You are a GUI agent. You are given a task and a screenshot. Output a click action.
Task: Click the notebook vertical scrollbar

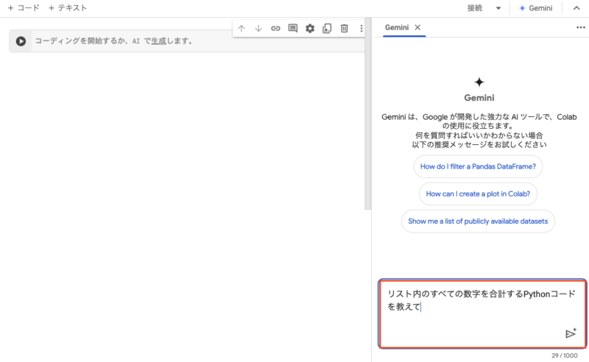pyautogui.click(x=367, y=115)
